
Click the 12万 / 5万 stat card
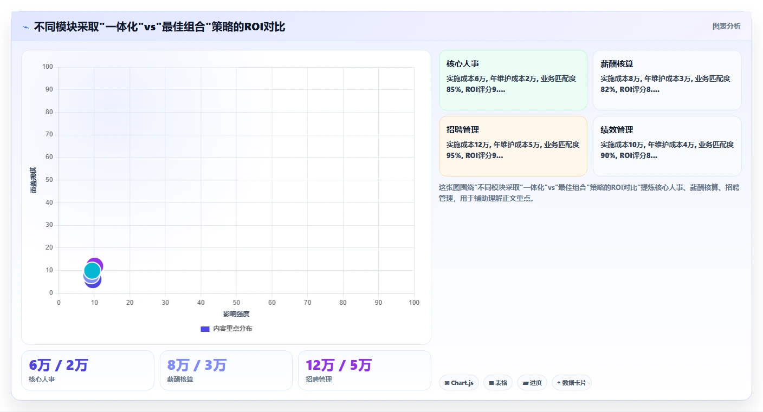pos(365,370)
